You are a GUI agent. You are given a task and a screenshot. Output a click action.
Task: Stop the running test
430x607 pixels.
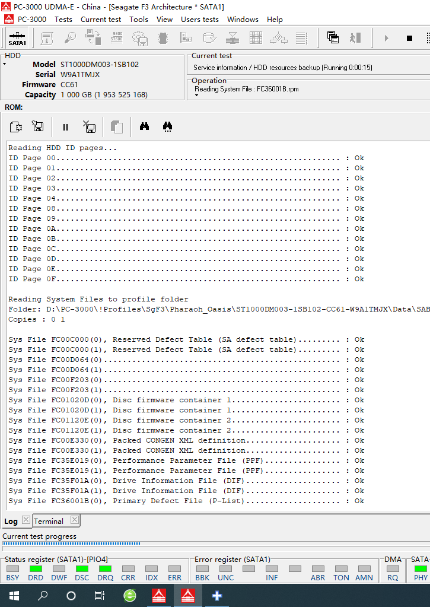tap(409, 38)
